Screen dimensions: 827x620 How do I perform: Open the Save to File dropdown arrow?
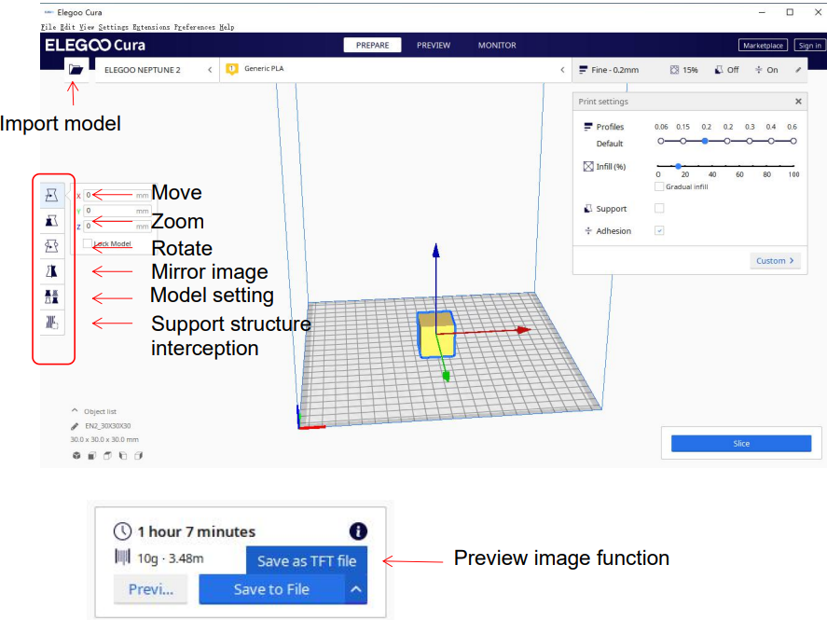356,589
